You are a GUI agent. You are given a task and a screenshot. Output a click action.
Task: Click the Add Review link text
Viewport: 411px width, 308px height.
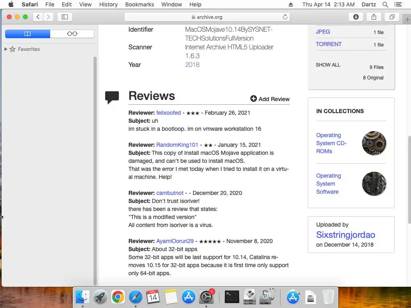coord(274,99)
